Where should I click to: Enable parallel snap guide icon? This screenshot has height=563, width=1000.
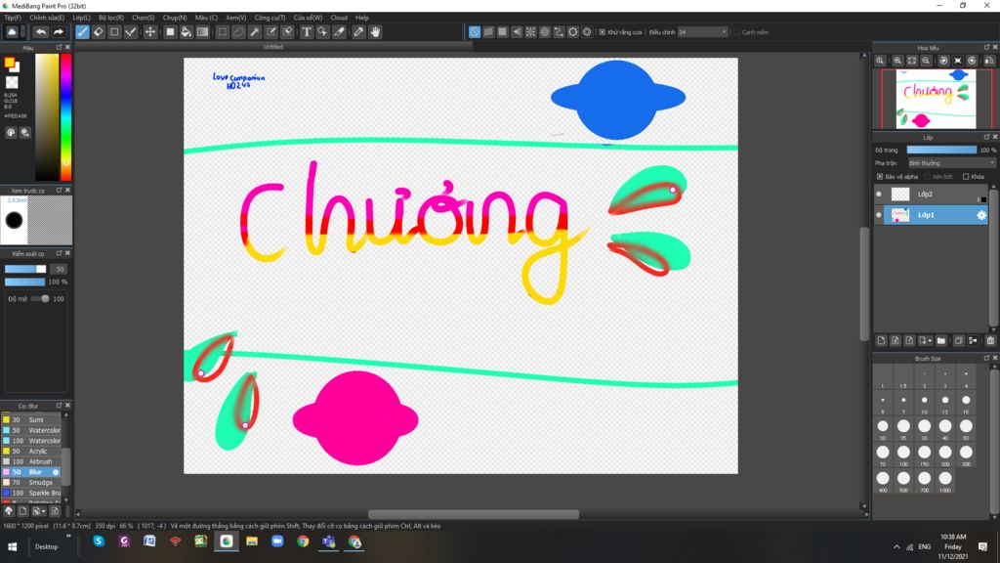tap(488, 32)
